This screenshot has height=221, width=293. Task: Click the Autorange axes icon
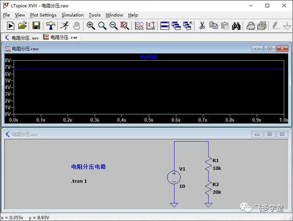[x=151, y=26]
